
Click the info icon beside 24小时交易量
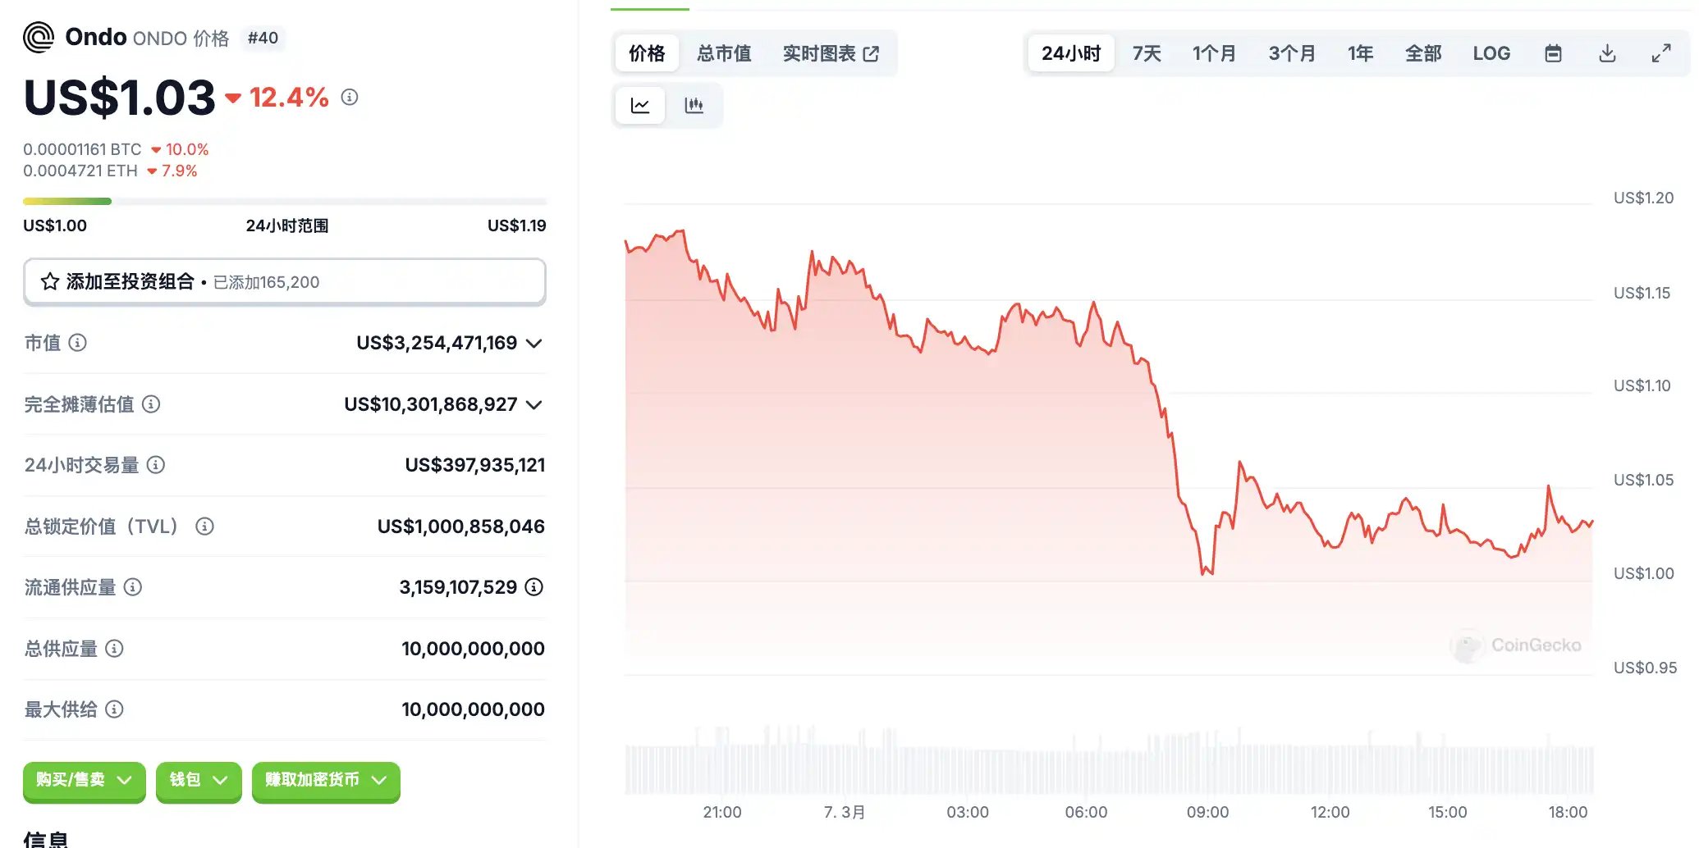[156, 465]
